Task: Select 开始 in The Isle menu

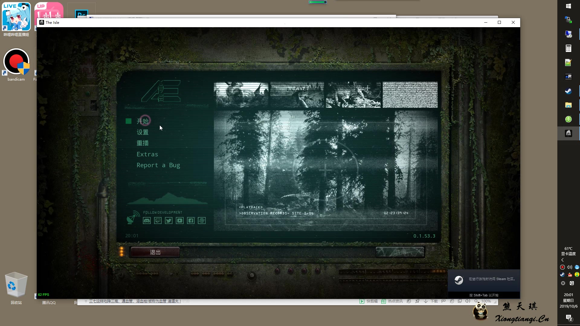Action: 143,121
